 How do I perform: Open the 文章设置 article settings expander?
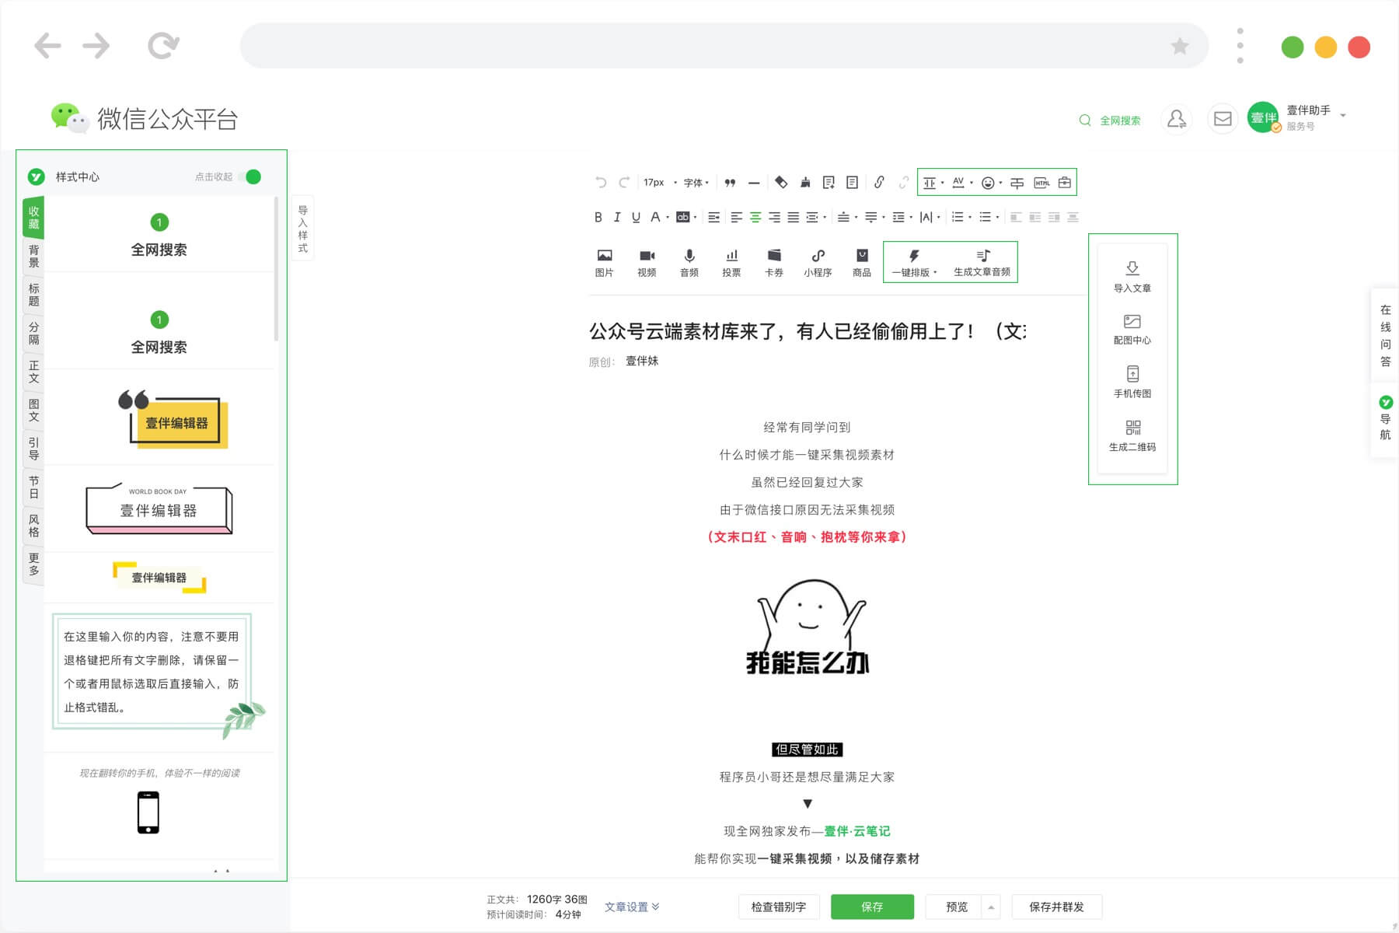(632, 907)
